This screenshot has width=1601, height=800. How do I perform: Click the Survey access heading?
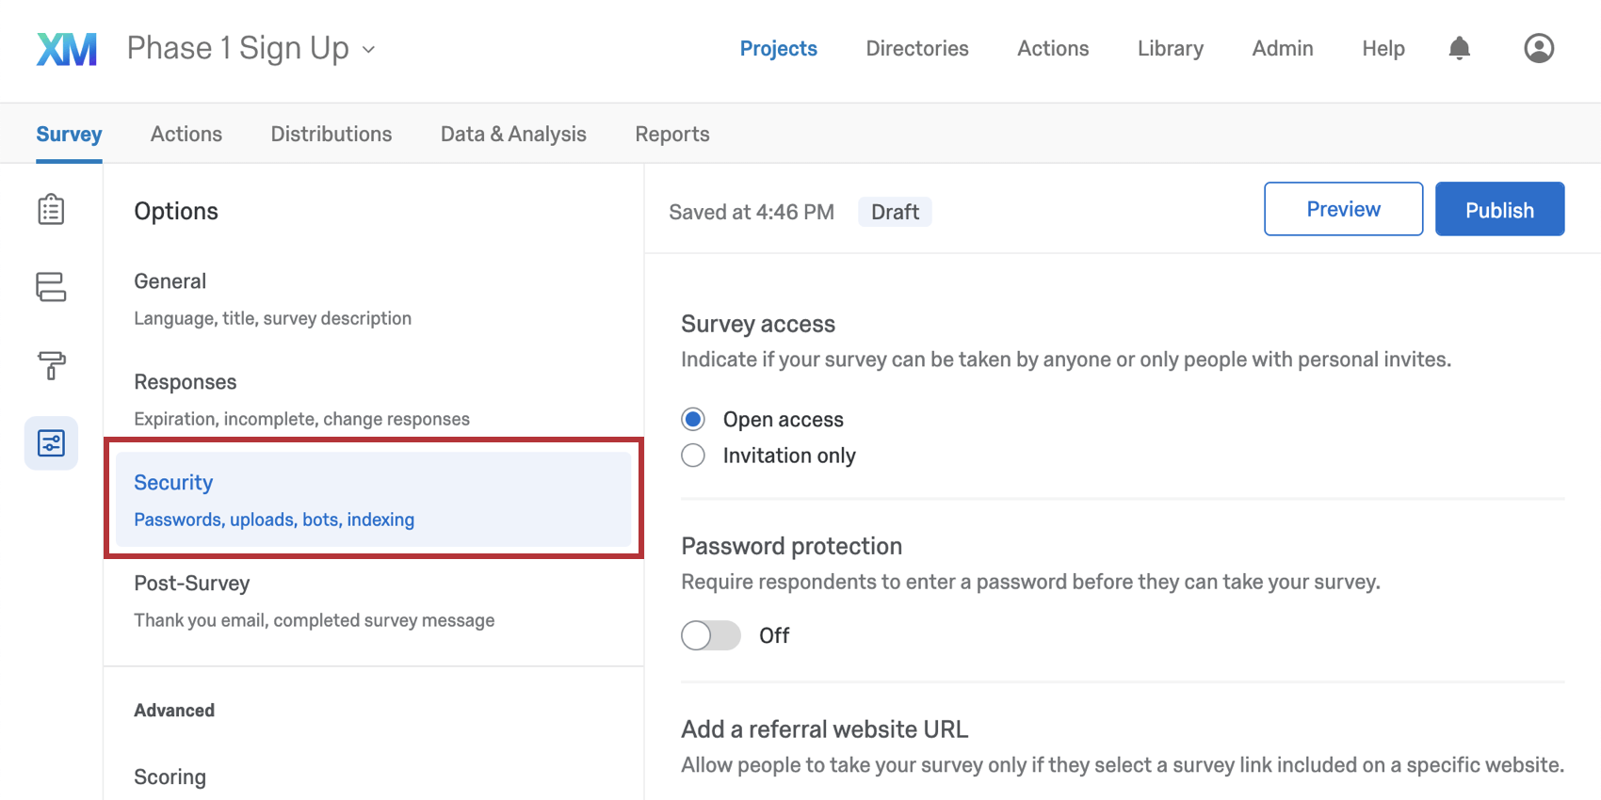tap(758, 324)
